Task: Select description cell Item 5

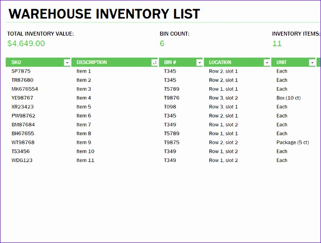Action: pos(84,107)
